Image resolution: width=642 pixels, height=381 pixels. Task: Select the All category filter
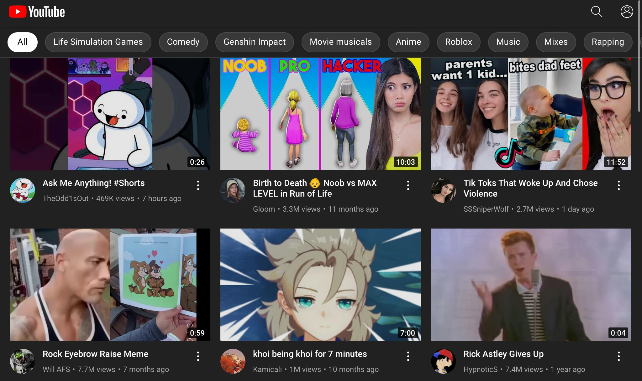pos(22,42)
